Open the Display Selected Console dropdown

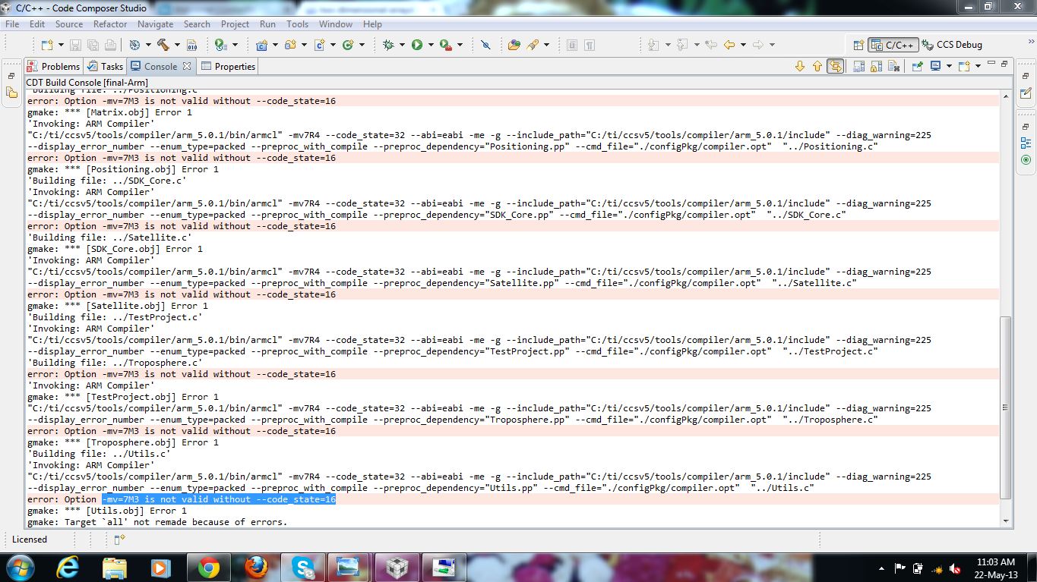949,66
